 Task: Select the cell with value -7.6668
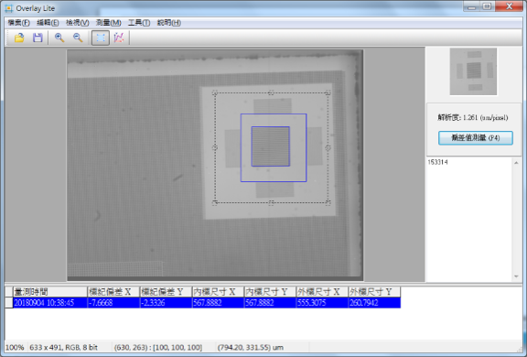pos(113,303)
